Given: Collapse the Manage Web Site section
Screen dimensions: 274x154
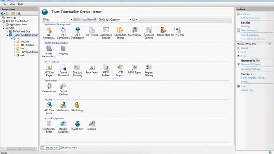Looking at the screenshot, I should click(x=270, y=44).
